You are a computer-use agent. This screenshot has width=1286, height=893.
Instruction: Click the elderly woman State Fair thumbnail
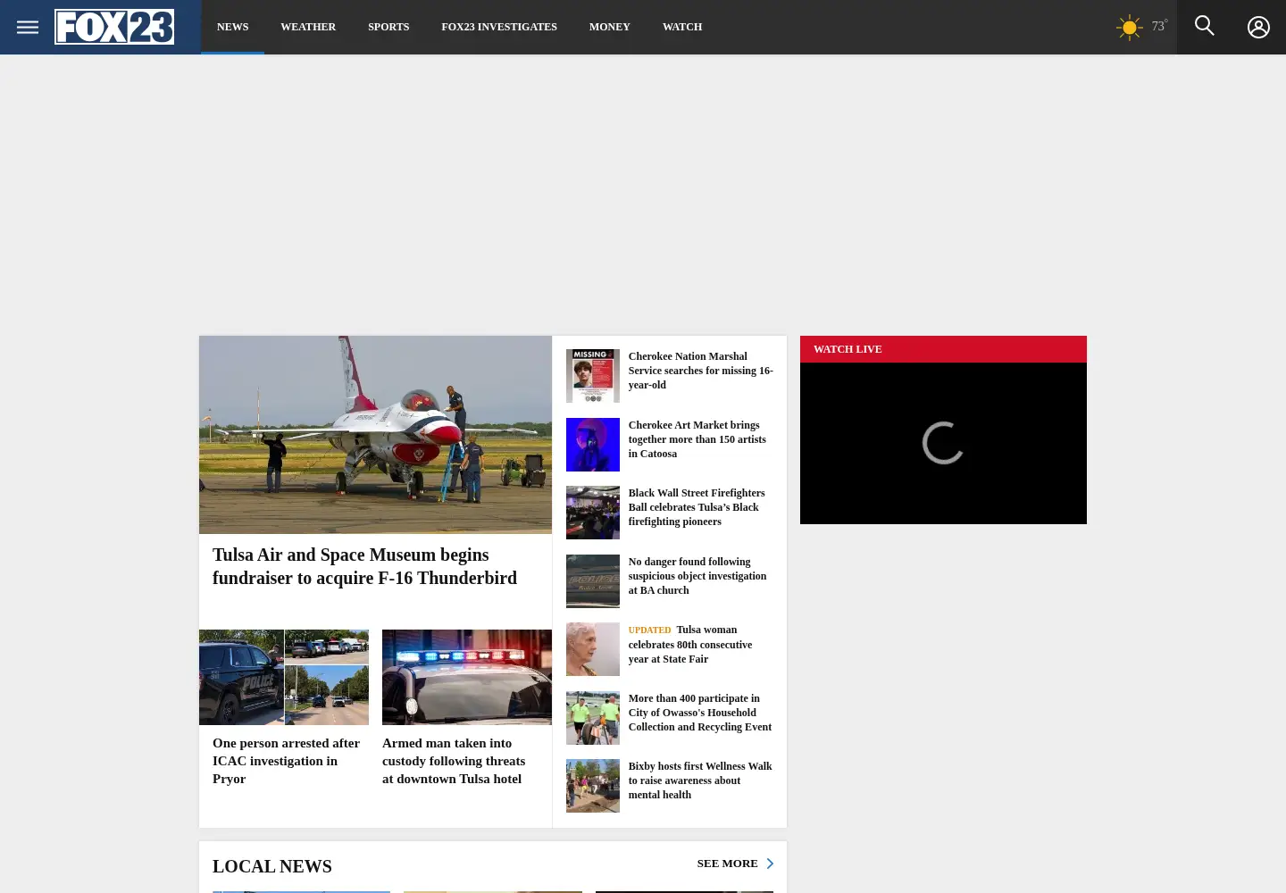593,649
